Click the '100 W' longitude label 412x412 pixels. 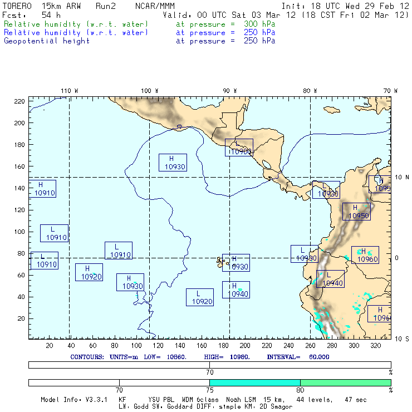coord(150,91)
